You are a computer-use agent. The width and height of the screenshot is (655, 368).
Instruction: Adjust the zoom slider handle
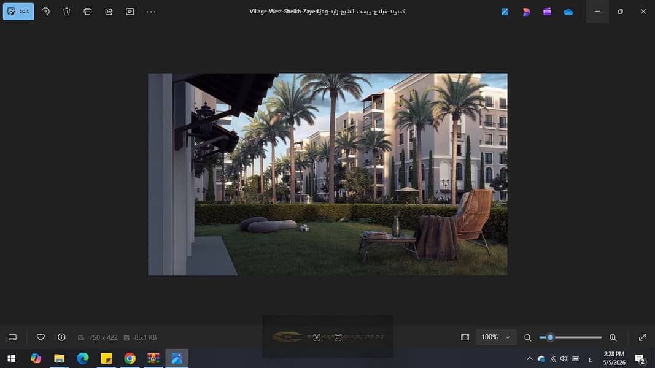(550, 337)
